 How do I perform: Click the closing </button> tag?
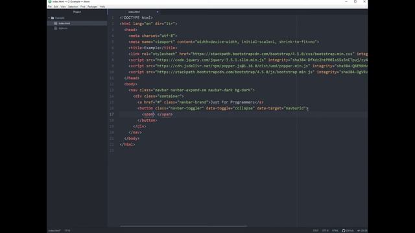point(147,120)
